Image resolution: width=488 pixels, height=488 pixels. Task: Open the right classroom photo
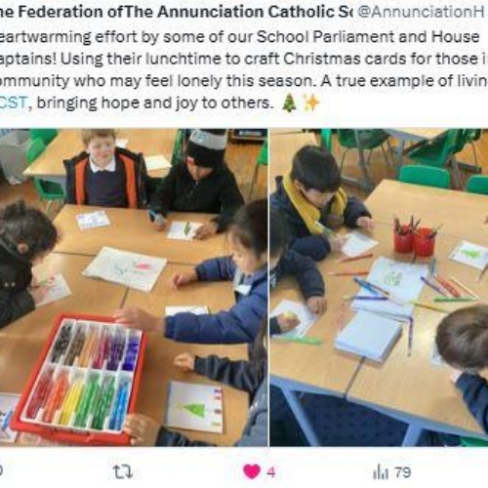click(379, 287)
